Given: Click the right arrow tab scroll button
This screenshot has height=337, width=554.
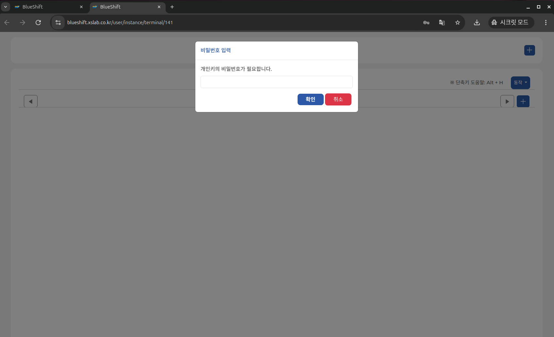Looking at the screenshot, I should tap(507, 102).
